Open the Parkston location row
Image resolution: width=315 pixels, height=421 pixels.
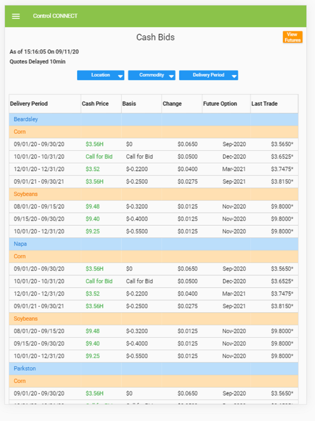pyautogui.click(x=154, y=368)
